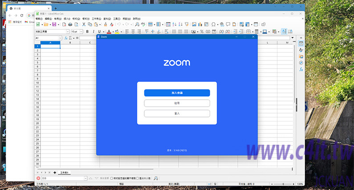This screenshot has height=190, width=354.
Task: Click the export as PDF icon in Calc
Action: (64, 24)
